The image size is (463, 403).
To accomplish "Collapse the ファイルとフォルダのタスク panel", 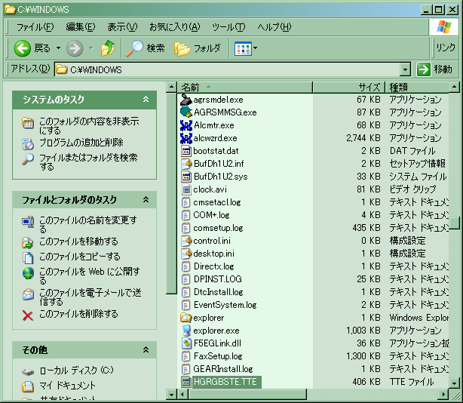I will point(146,200).
